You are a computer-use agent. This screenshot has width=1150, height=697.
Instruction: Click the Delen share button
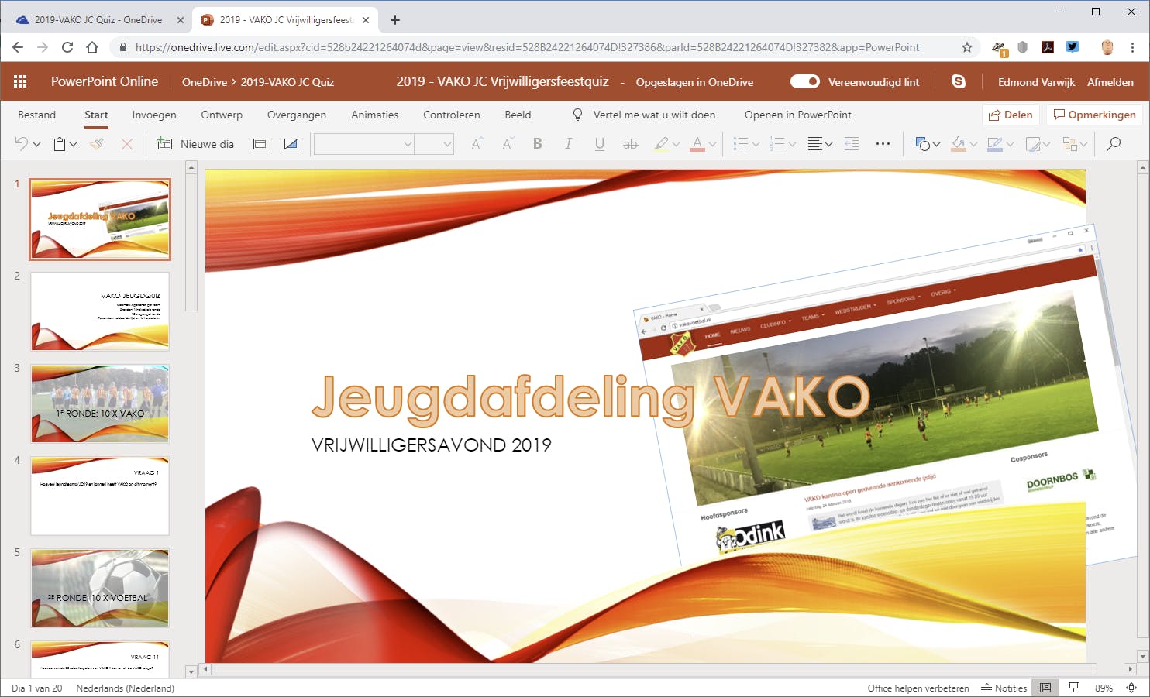coord(1011,115)
